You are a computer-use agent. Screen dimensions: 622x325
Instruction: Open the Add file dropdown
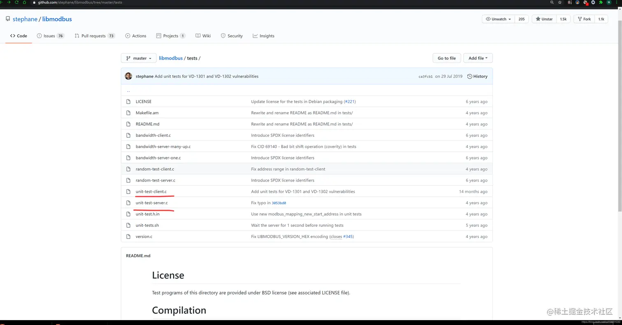click(478, 58)
